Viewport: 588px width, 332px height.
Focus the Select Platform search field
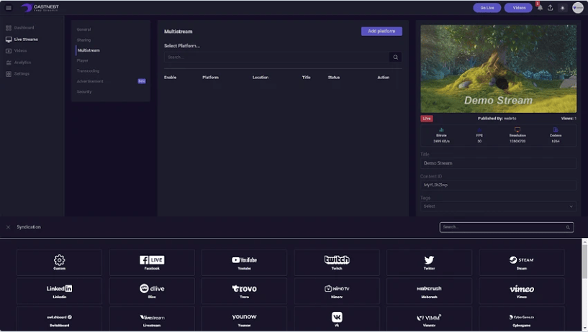click(x=277, y=57)
